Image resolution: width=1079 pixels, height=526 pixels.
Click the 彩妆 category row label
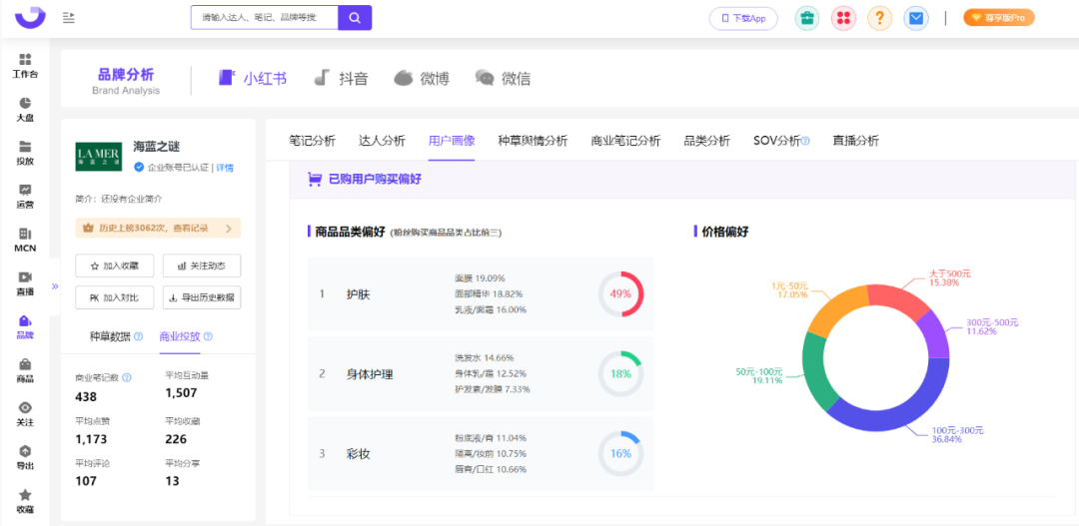tap(357, 454)
